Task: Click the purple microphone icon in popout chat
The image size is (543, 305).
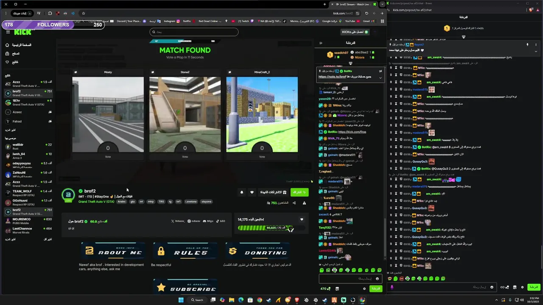Action: point(392,287)
